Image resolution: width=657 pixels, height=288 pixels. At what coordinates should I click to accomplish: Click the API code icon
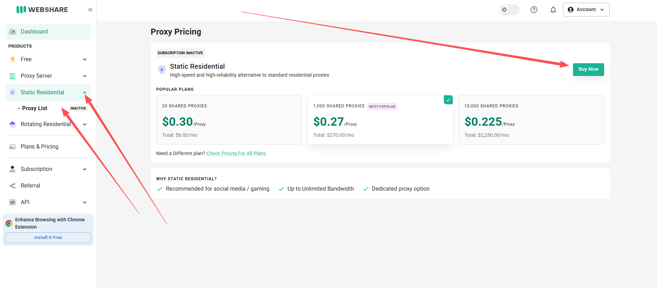point(12,202)
